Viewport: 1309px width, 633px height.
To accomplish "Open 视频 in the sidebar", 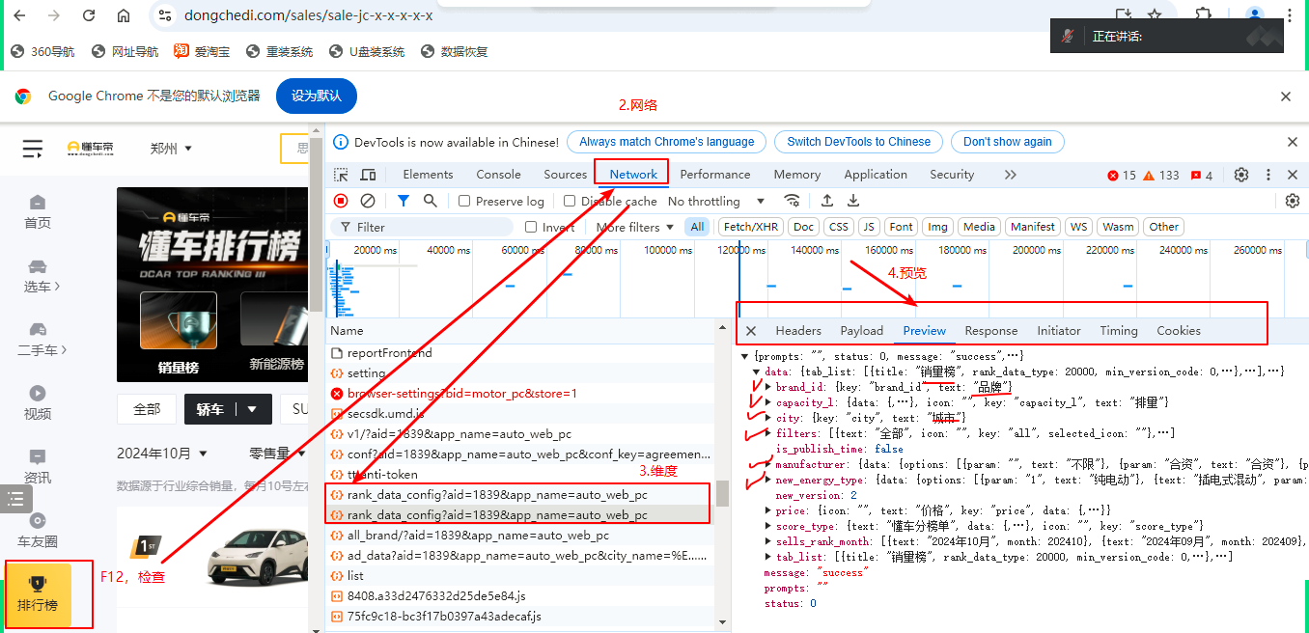I will coord(38,403).
